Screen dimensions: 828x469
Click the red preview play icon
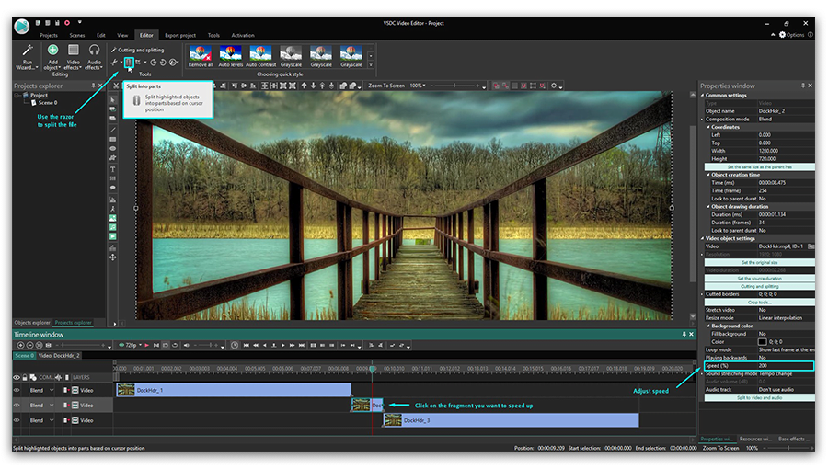pos(147,345)
